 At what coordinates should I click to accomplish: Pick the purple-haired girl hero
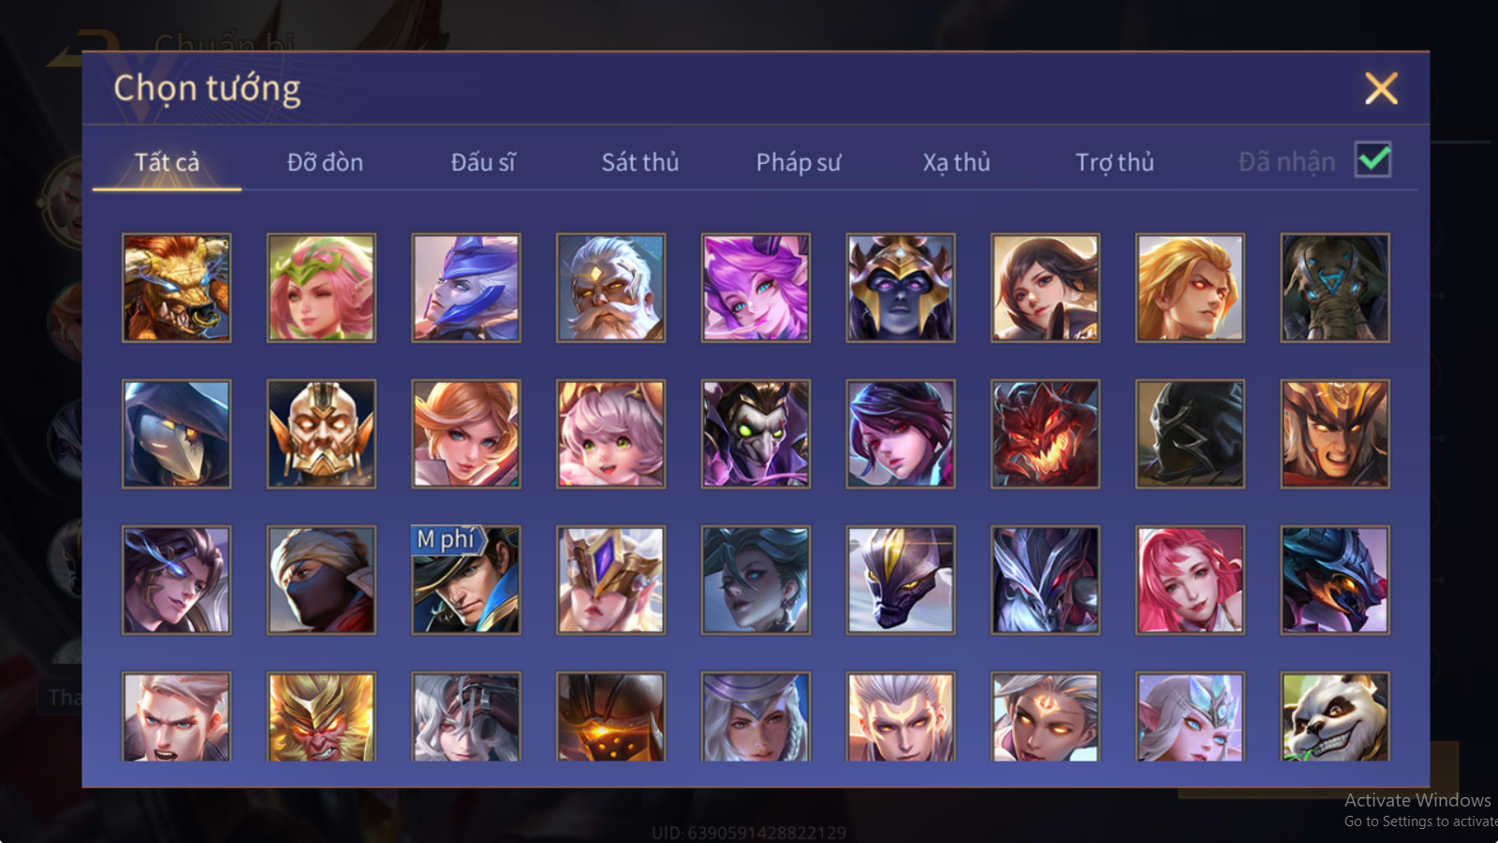pos(756,288)
